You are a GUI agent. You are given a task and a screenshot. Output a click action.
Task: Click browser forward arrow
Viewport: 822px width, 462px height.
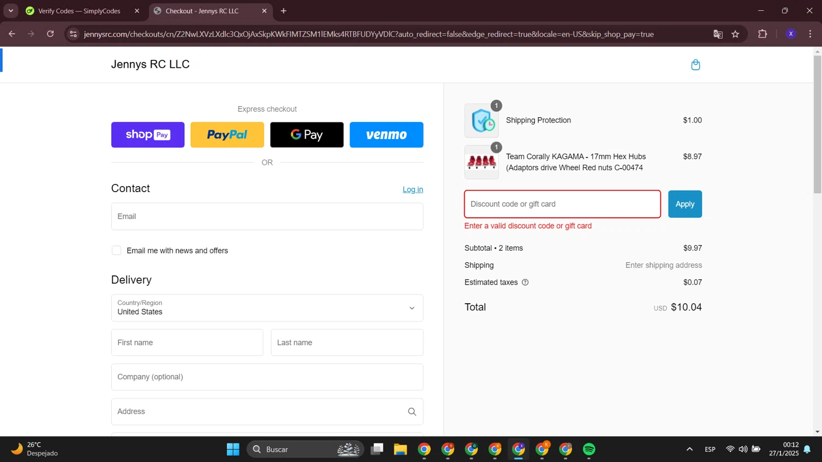coord(31,34)
